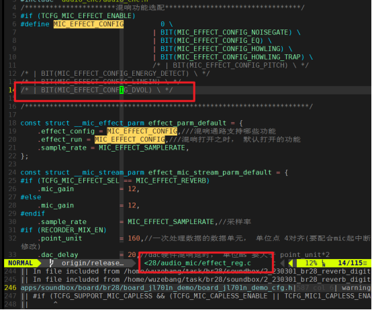Click BIT(MIC_EFFECT_CONFIG_HOWLING) on line 9
372x310 pixels.
tap(222, 49)
